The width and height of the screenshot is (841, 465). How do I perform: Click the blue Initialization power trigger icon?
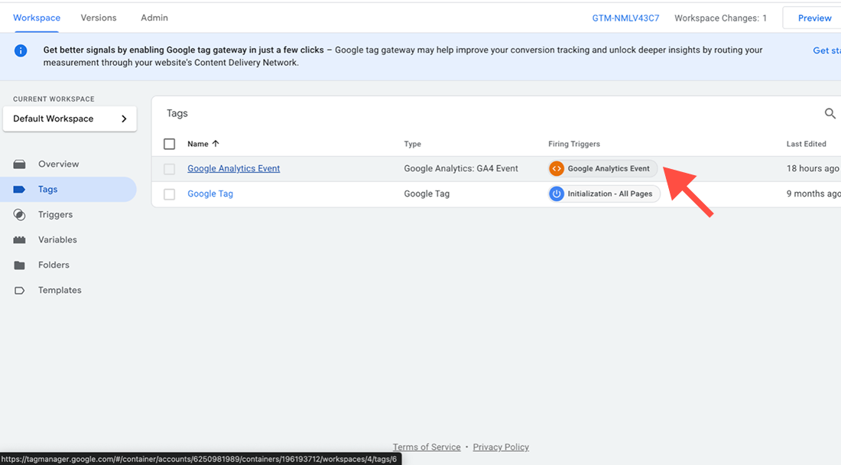(556, 193)
